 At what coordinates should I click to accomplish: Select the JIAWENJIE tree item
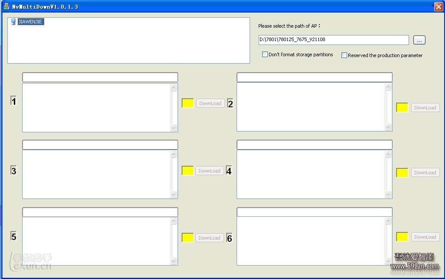pyautogui.click(x=31, y=22)
